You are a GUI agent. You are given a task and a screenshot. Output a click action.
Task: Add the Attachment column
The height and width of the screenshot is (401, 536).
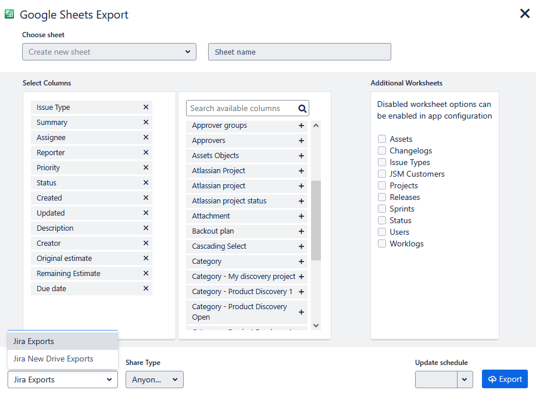click(301, 216)
